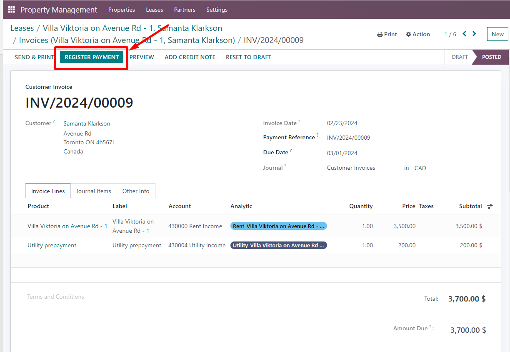Viewport: 510px width, 352px height.
Task: Create a new record with New button
Action: pyautogui.click(x=497, y=34)
